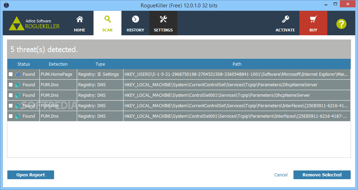358x190 pixels.
Task: Open the Settings tab
Action: [x=163, y=23]
